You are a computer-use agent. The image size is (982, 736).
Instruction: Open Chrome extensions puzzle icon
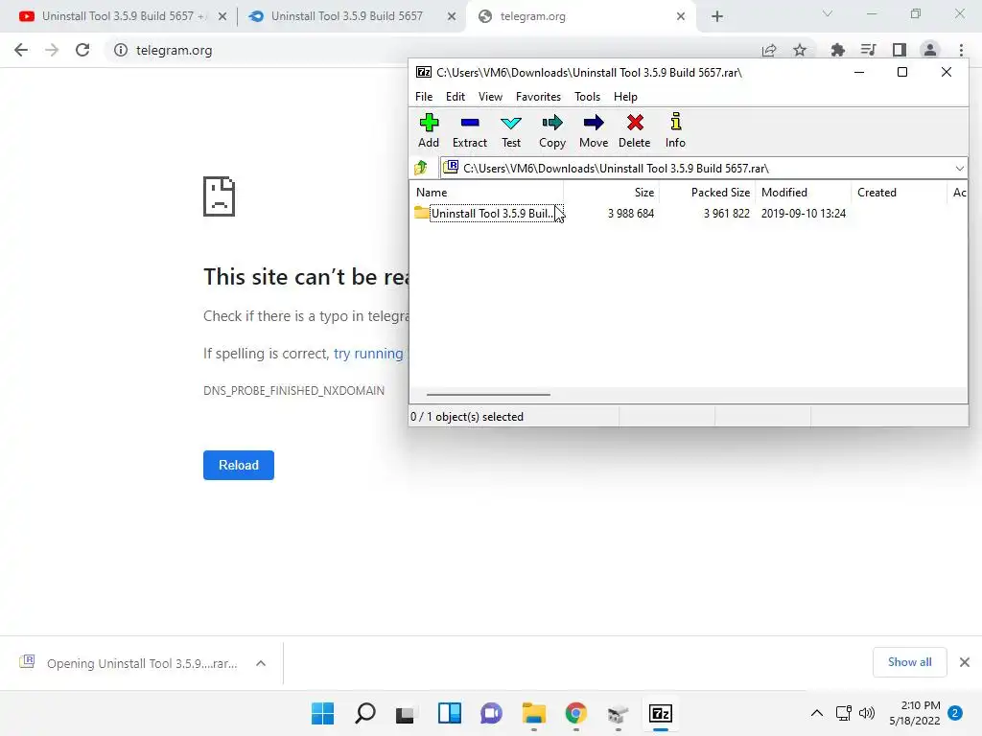point(837,50)
